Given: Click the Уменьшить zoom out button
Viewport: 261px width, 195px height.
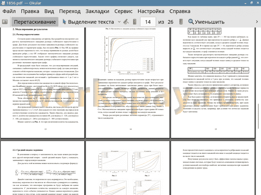Looking at the screenshot, I should pos(206,22).
